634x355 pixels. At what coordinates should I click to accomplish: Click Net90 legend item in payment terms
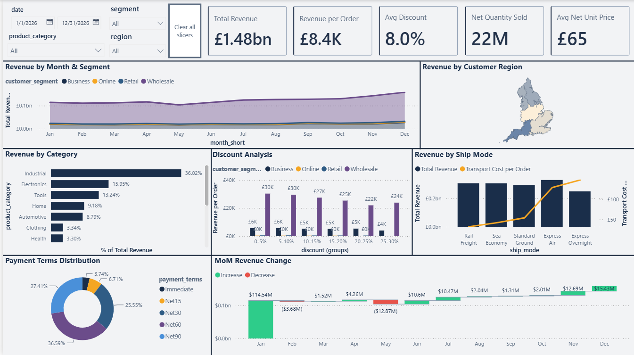click(170, 337)
